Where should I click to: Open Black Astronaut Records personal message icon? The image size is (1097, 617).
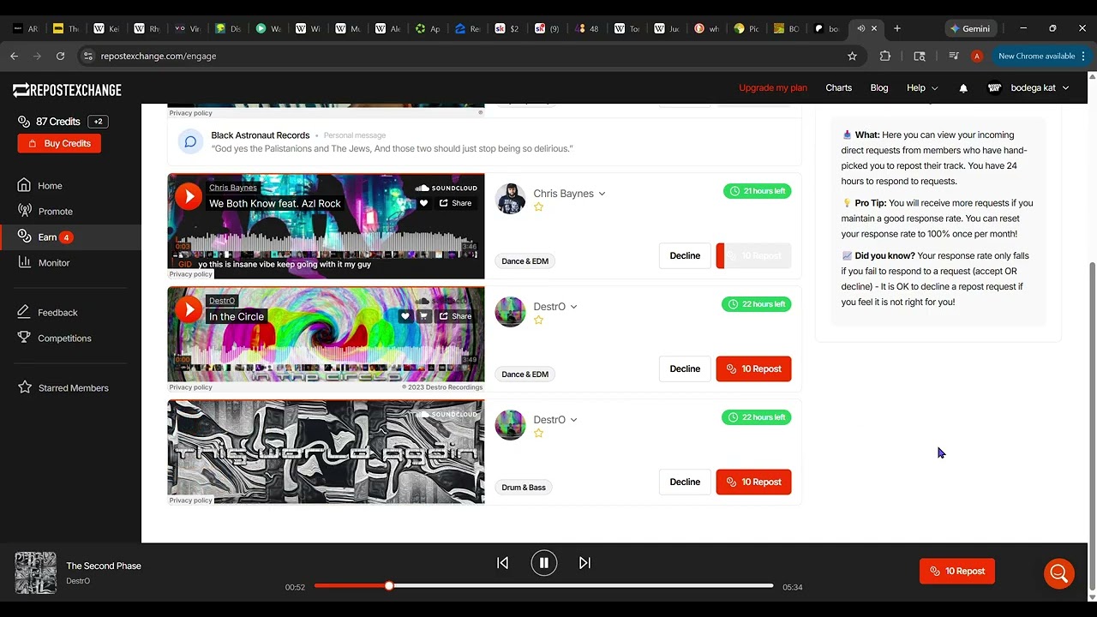click(190, 141)
